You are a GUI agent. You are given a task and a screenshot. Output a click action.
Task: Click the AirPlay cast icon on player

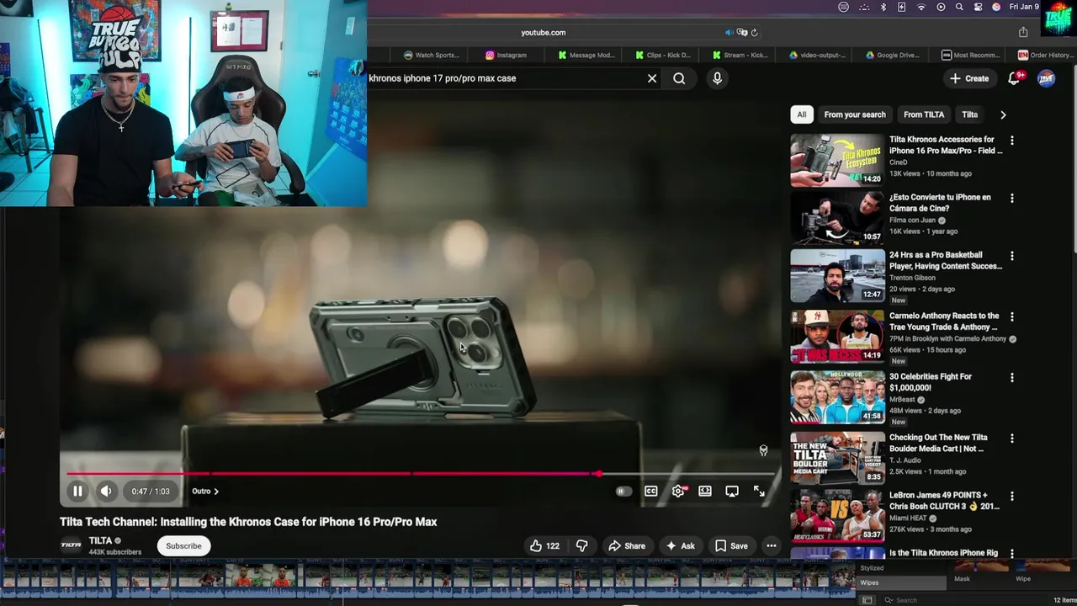732,491
